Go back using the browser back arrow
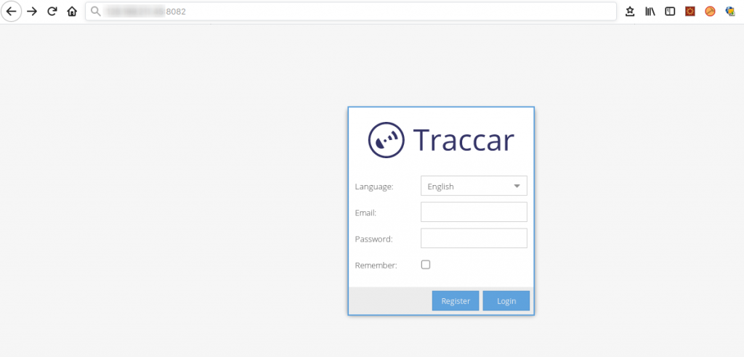744x357 pixels. 11,12
